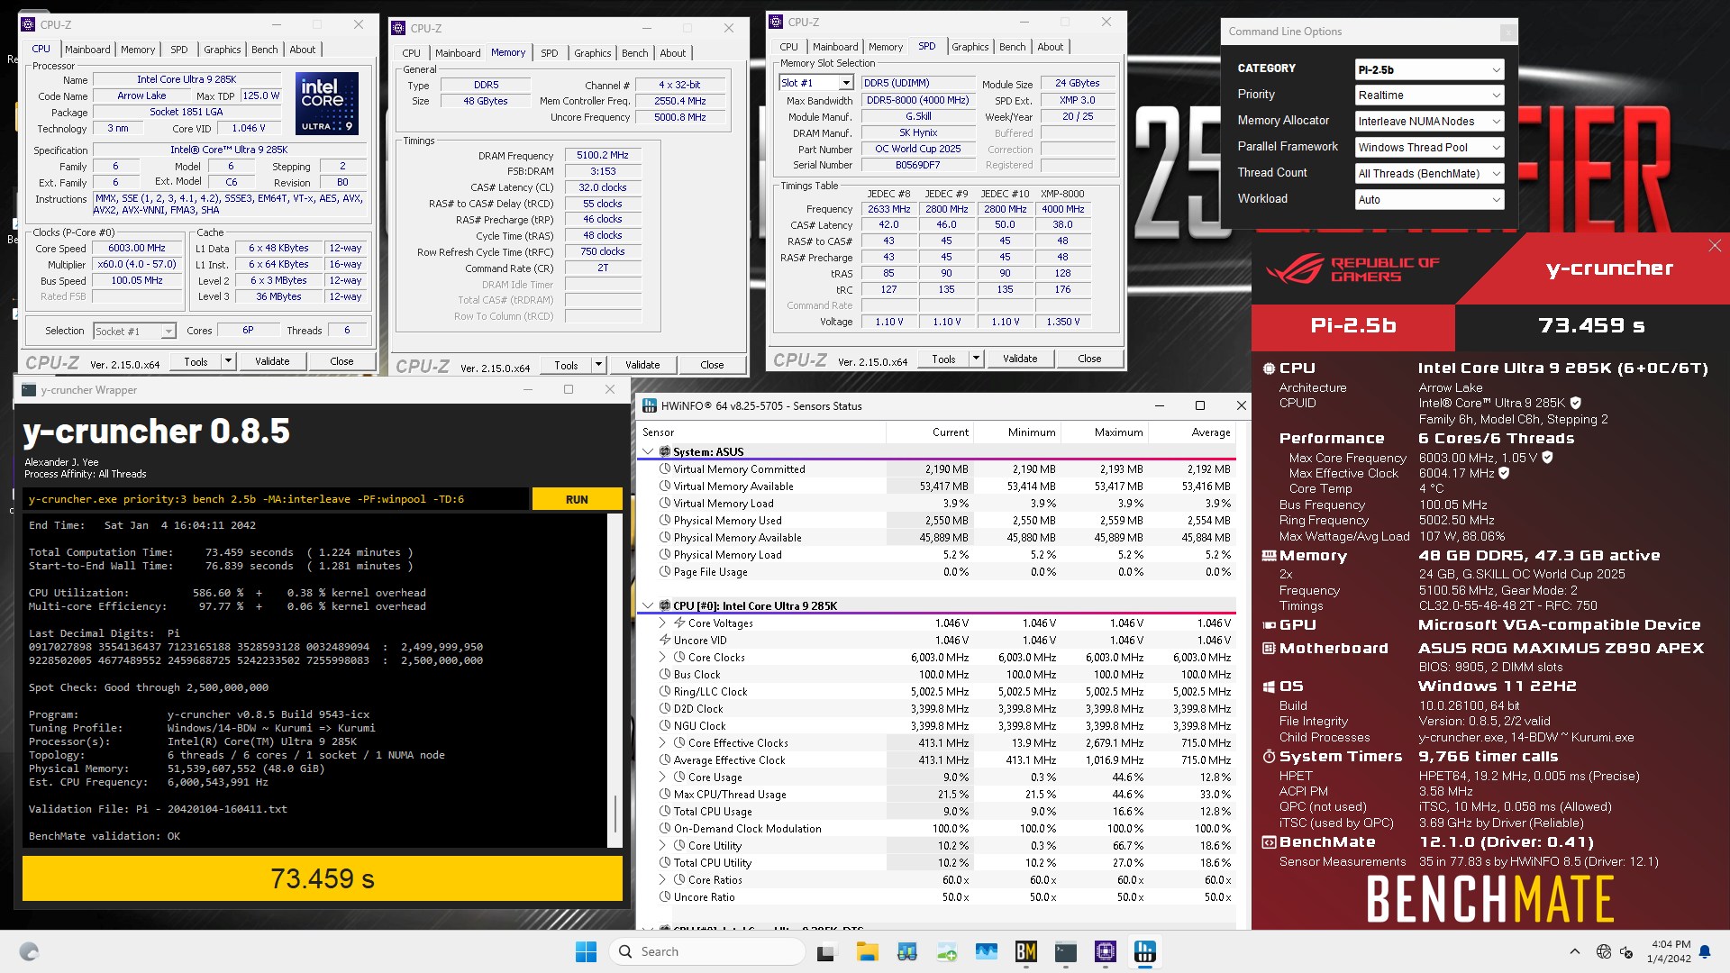The width and height of the screenshot is (1730, 973).
Task: Click the y-cruncher command line input field
Action: point(277,499)
